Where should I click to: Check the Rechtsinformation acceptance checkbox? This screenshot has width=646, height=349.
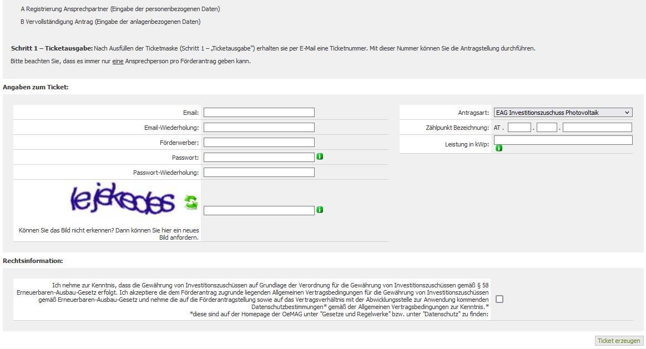tap(499, 299)
